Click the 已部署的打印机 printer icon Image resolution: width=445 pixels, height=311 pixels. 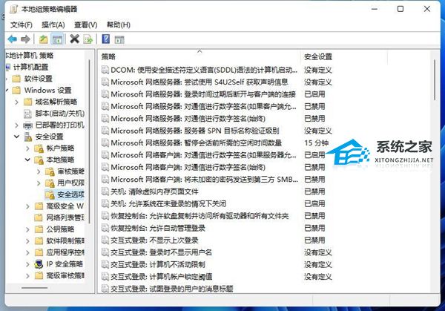point(28,125)
